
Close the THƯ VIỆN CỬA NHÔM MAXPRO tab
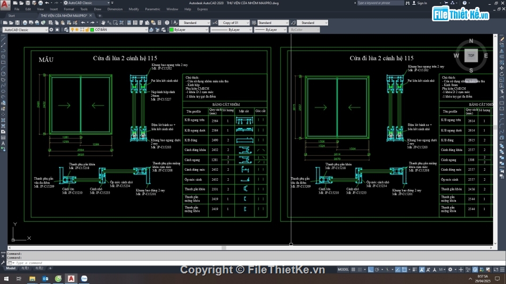91,15
